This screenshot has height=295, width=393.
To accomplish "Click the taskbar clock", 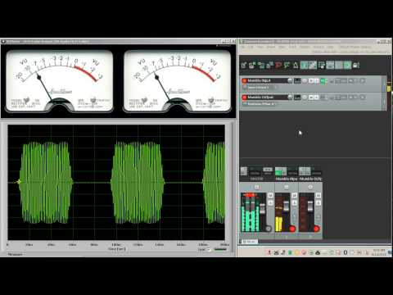I will [x=379, y=252].
